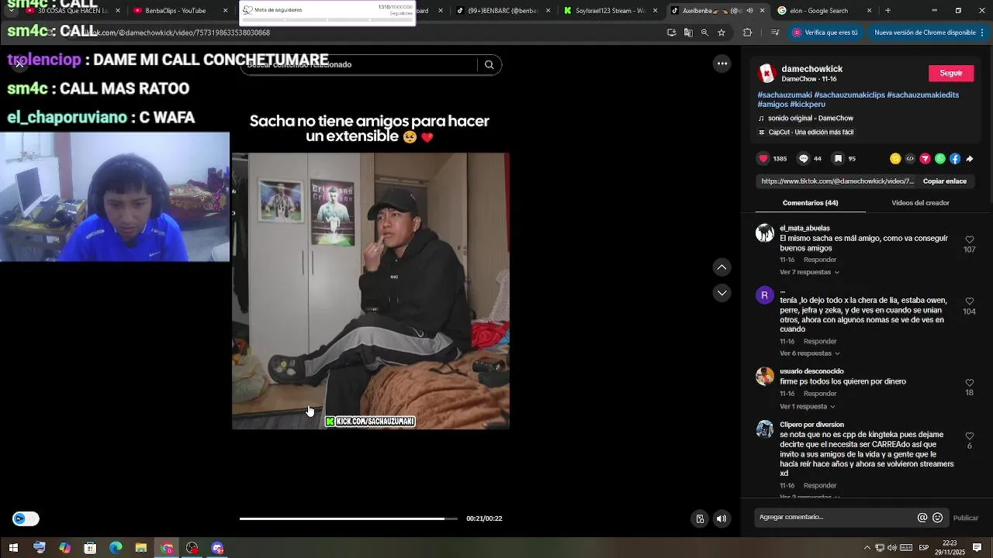Save video with the bookmark icon
Viewport: 993px width, 558px height.
838,158
